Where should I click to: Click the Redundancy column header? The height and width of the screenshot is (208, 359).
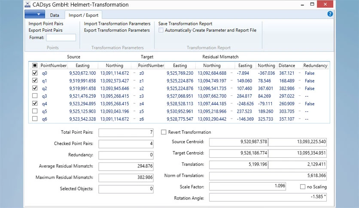(315, 65)
